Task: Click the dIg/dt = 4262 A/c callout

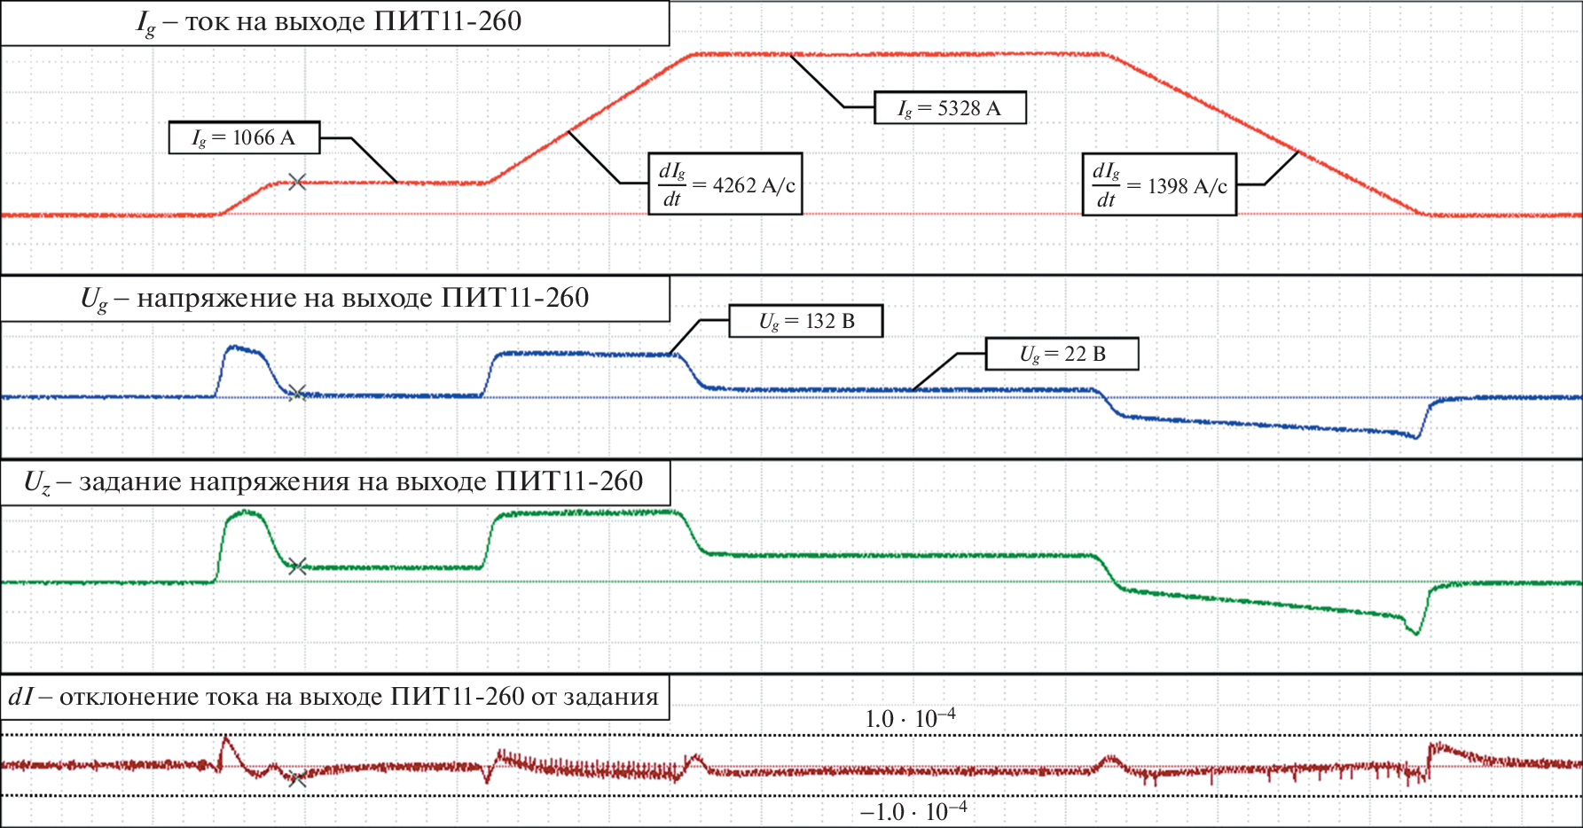Action: coord(725,184)
